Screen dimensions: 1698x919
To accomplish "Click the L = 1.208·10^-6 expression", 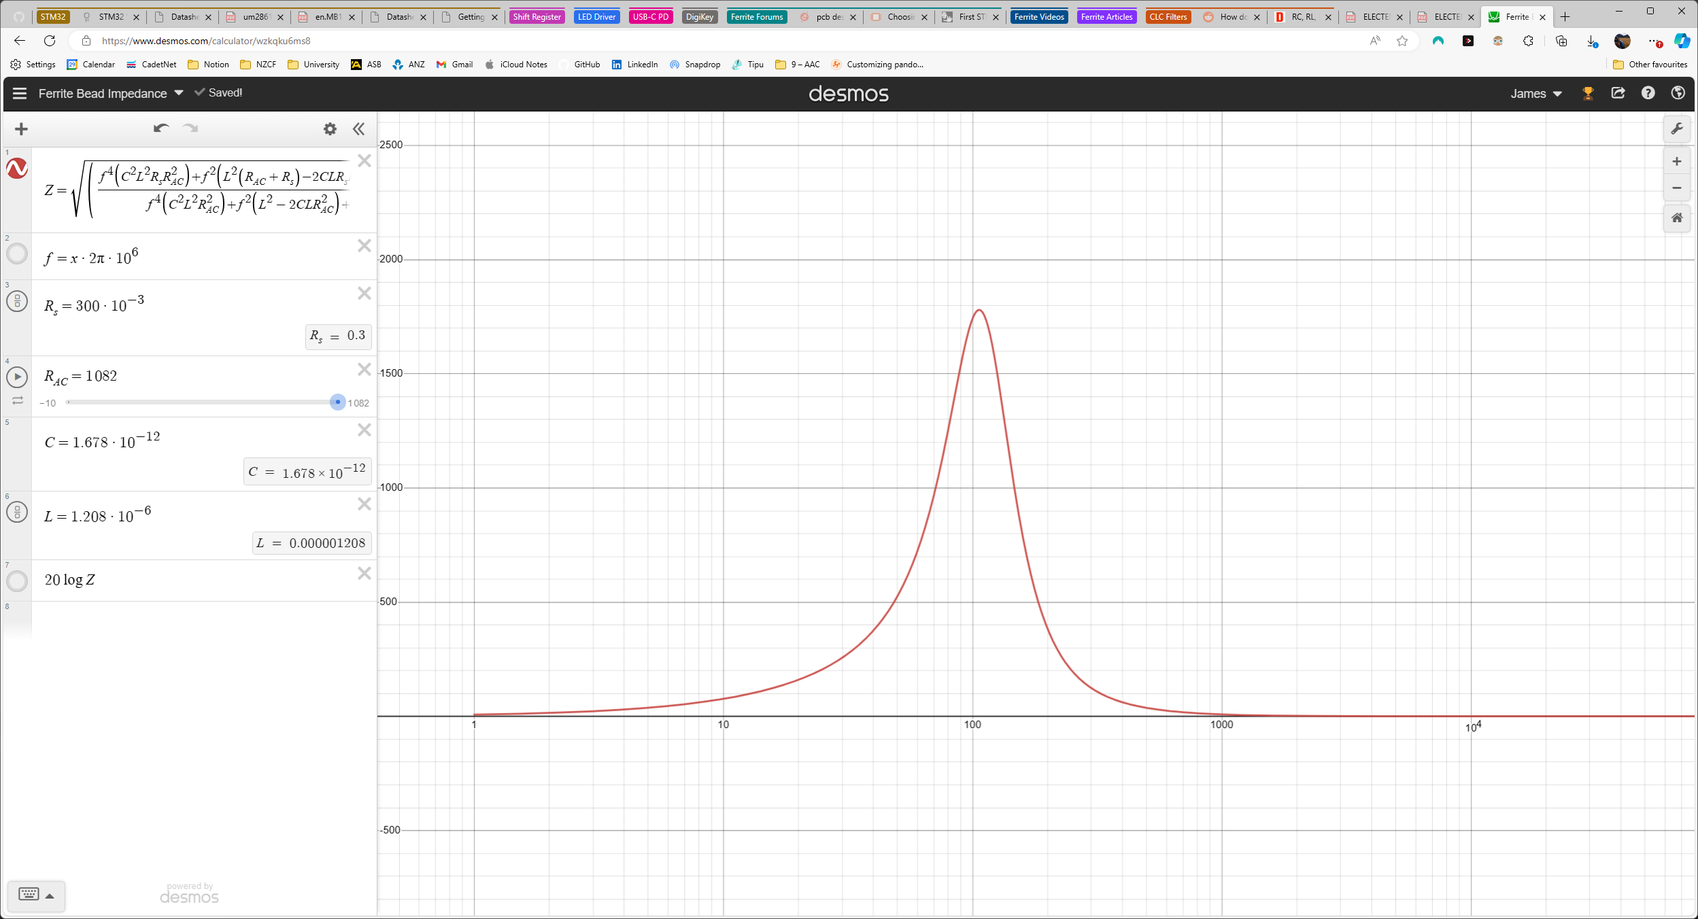I will point(98,516).
